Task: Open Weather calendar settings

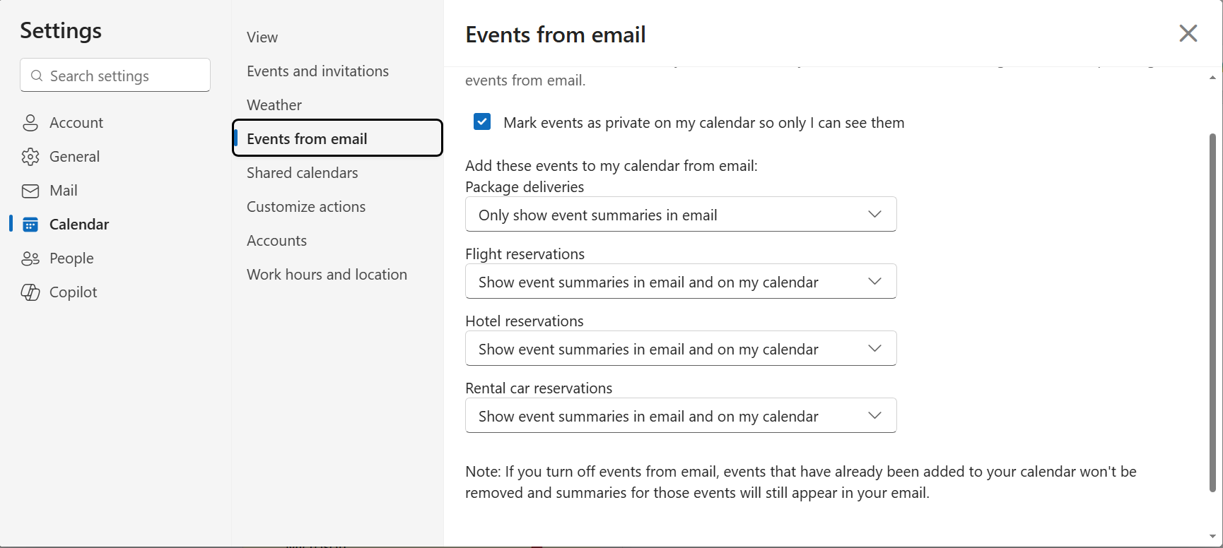Action: pyautogui.click(x=274, y=105)
